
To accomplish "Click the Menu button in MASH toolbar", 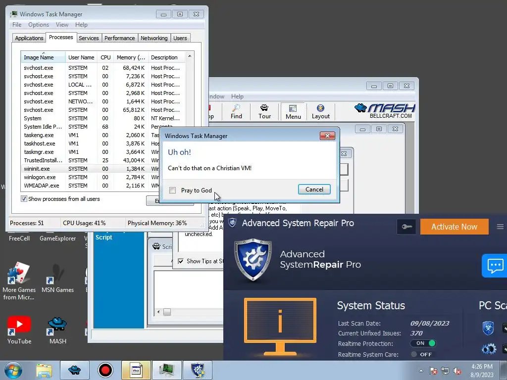I will point(293,112).
